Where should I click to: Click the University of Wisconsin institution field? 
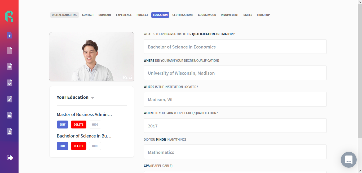[235, 73]
